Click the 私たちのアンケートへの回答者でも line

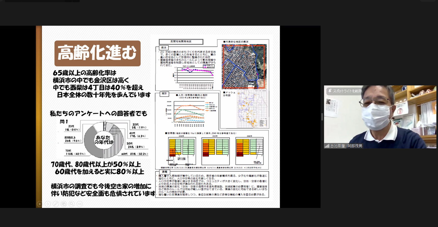click(x=98, y=113)
